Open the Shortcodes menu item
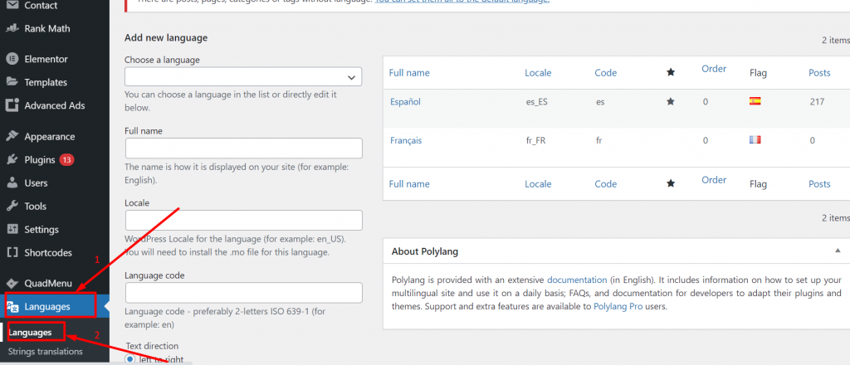Viewport: 850px width, 365px height. click(48, 253)
